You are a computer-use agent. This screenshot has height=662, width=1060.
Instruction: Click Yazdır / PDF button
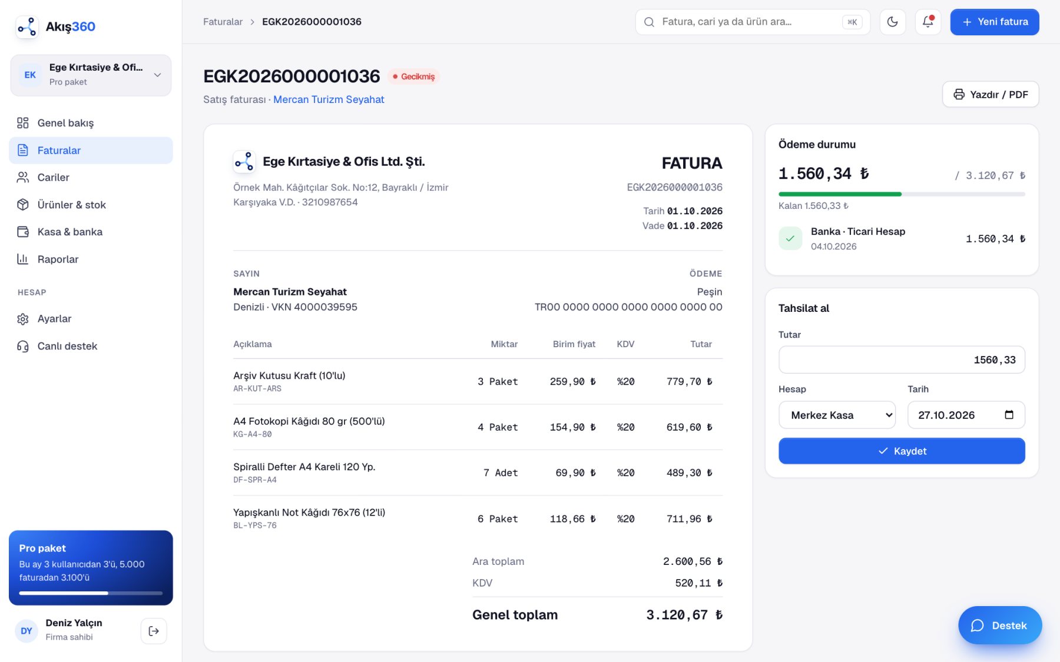[x=991, y=94]
